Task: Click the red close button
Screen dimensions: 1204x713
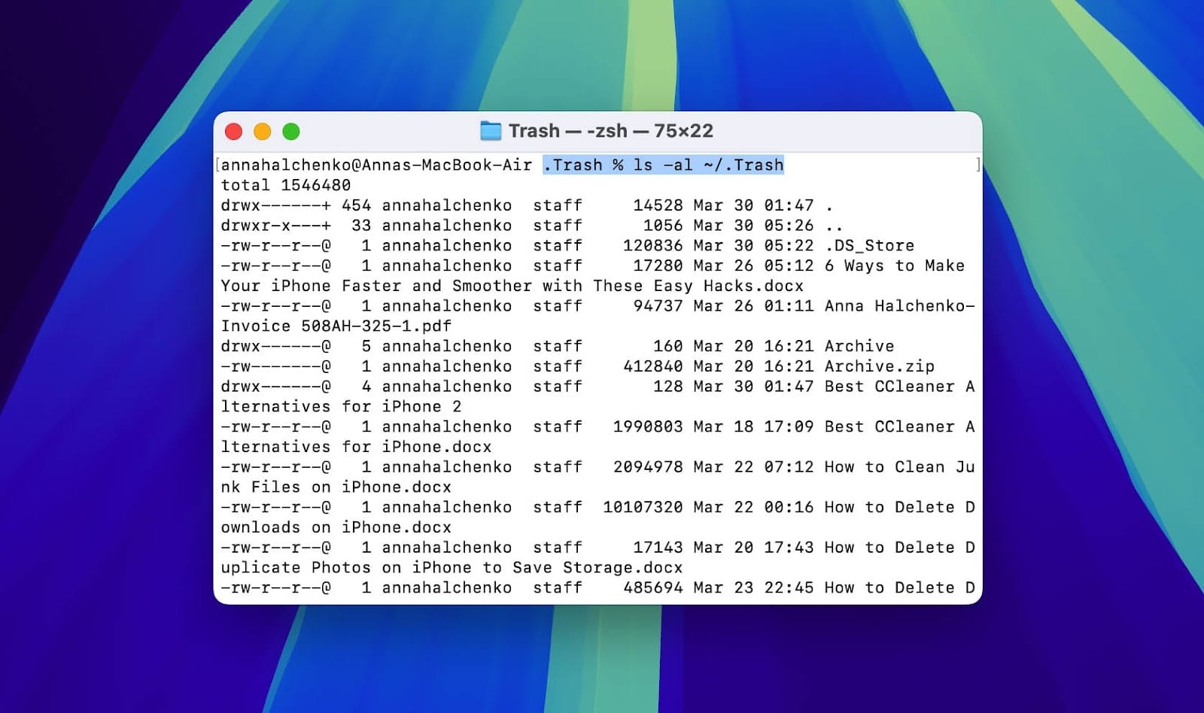Action: tap(234, 130)
